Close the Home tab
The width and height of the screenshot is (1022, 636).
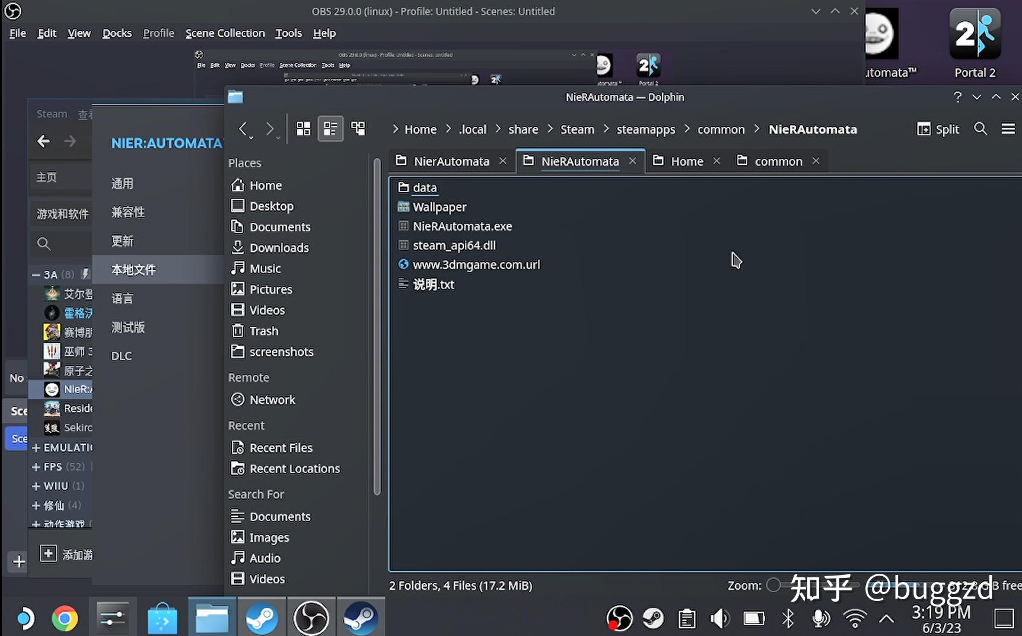[x=717, y=161]
